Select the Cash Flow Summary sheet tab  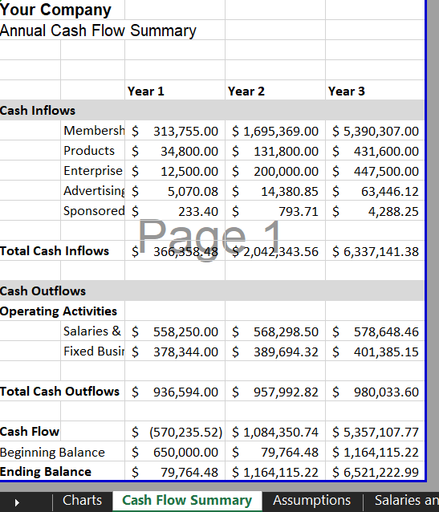[187, 501]
